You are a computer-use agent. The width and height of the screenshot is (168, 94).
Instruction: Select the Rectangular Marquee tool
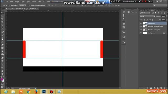coord(2,16)
